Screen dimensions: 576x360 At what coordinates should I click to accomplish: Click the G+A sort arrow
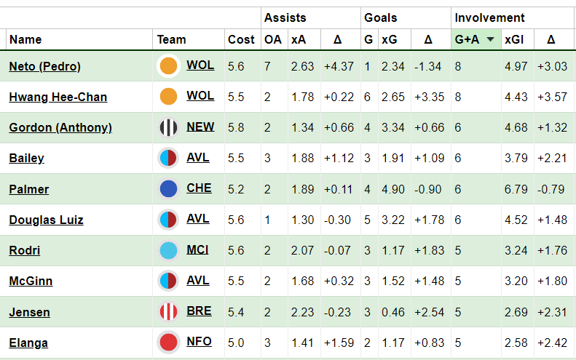(491, 40)
